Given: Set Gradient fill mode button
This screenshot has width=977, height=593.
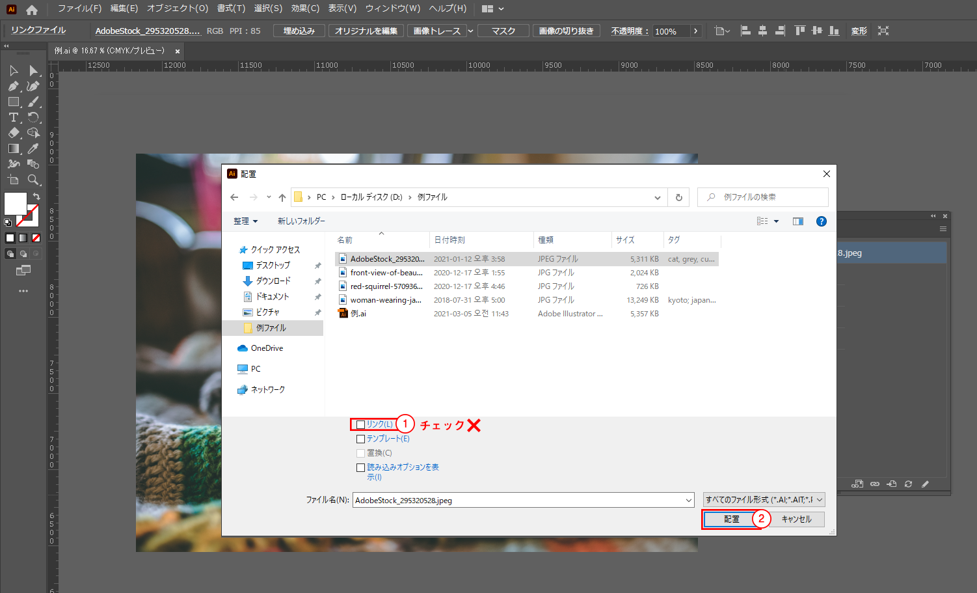Looking at the screenshot, I should point(23,238).
